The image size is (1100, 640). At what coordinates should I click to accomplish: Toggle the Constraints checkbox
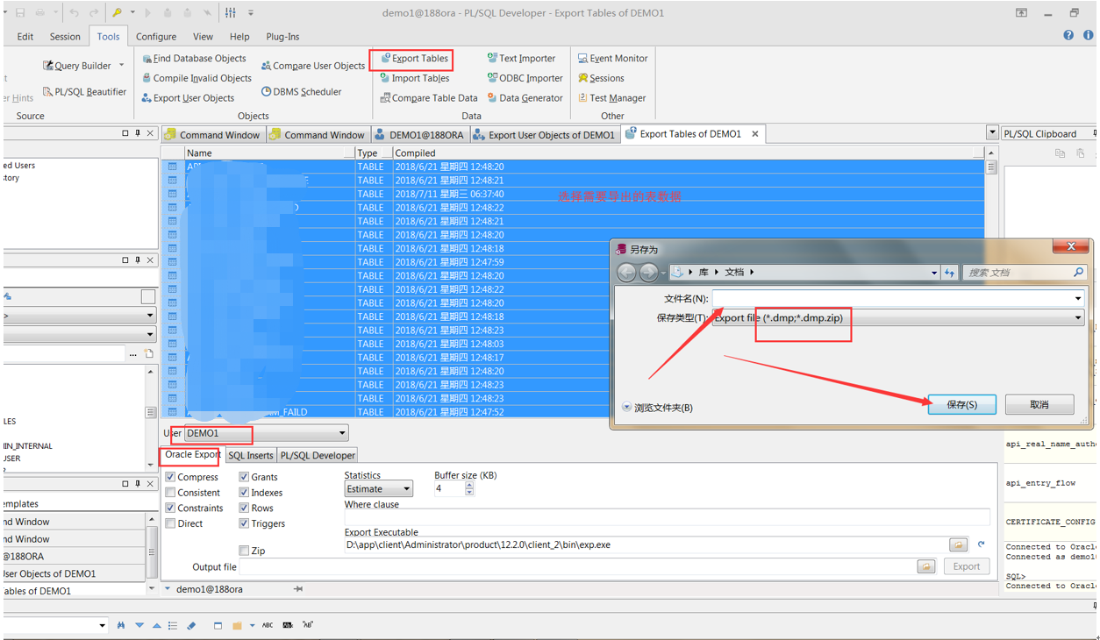tap(170, 508)
